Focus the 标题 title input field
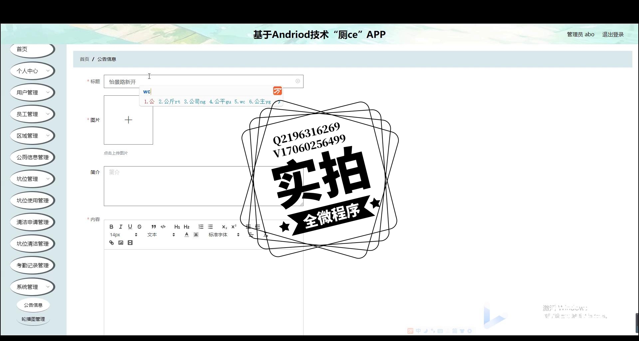The width and height of the screenshot is (639, 341). coord(203,81)
